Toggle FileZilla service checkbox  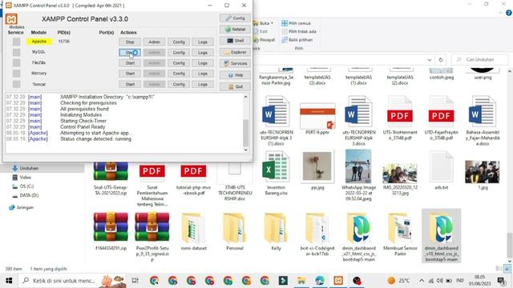[16, 62]
